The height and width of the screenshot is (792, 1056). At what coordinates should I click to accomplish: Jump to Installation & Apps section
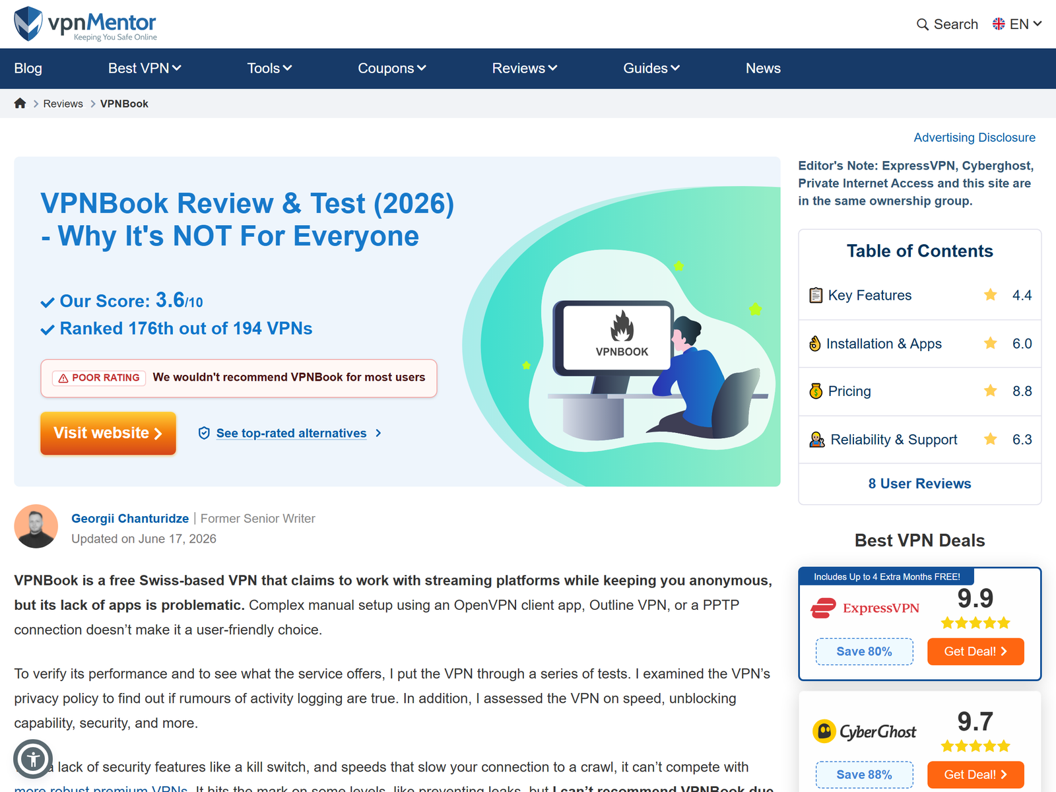pyautogui.click(x=884, y=343)
